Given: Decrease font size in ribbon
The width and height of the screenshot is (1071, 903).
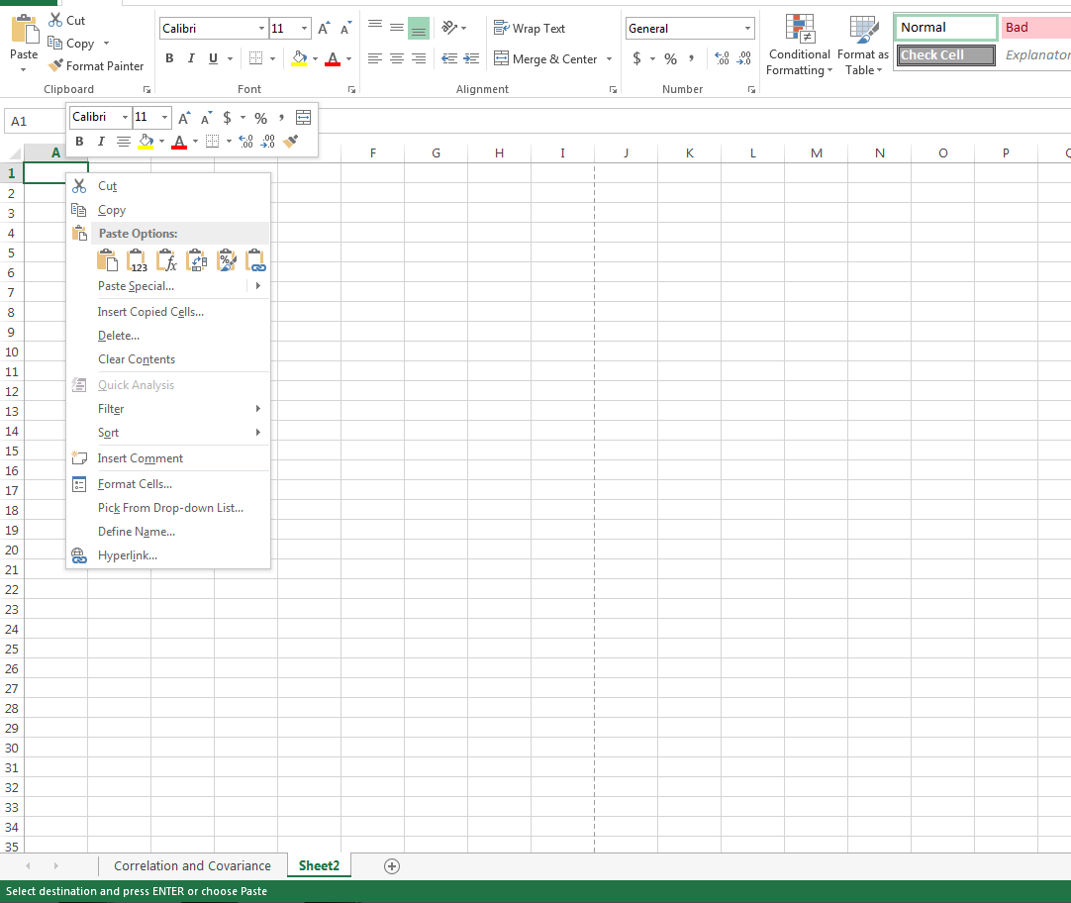Looking at the screenshot, I should coord(345,28).
